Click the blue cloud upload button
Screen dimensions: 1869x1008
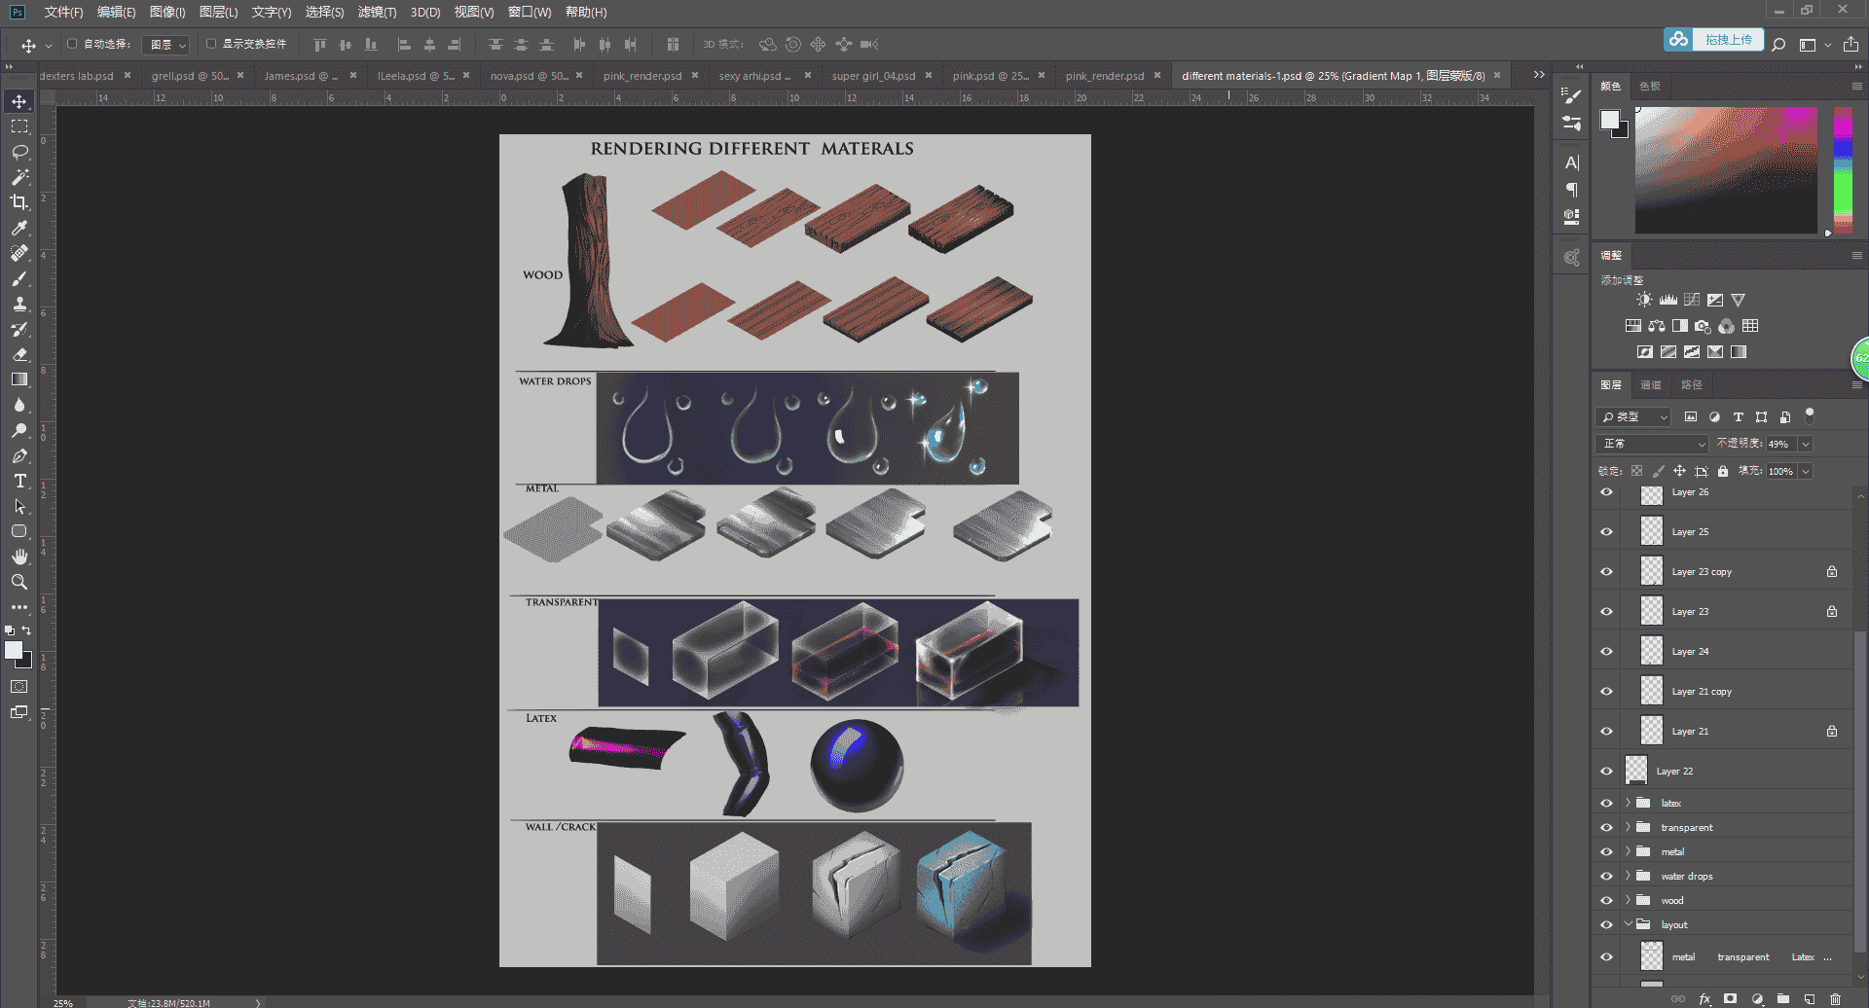[x=1713, y=40]
